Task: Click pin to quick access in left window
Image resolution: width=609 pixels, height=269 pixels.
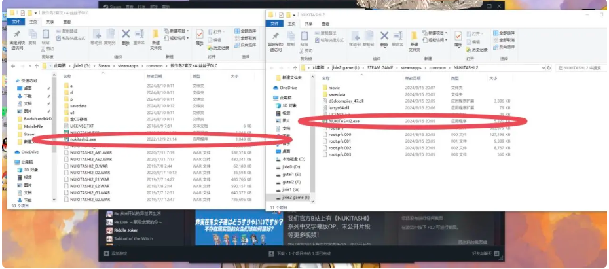Action: point(16,38)
